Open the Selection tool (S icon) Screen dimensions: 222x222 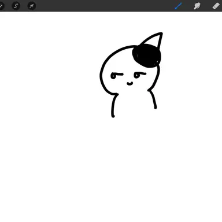tap(16, 6)
